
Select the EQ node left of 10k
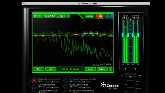coord(100,35)
